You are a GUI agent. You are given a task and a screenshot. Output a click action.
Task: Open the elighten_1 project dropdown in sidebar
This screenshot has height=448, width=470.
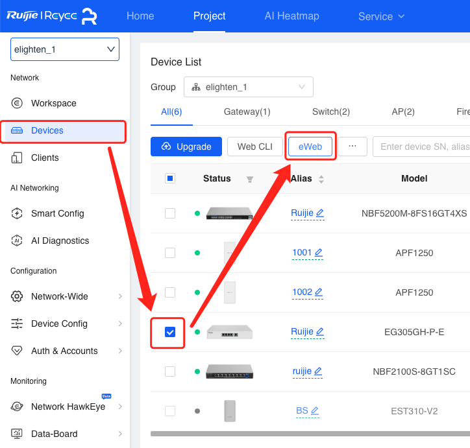(x=65, y=49)
